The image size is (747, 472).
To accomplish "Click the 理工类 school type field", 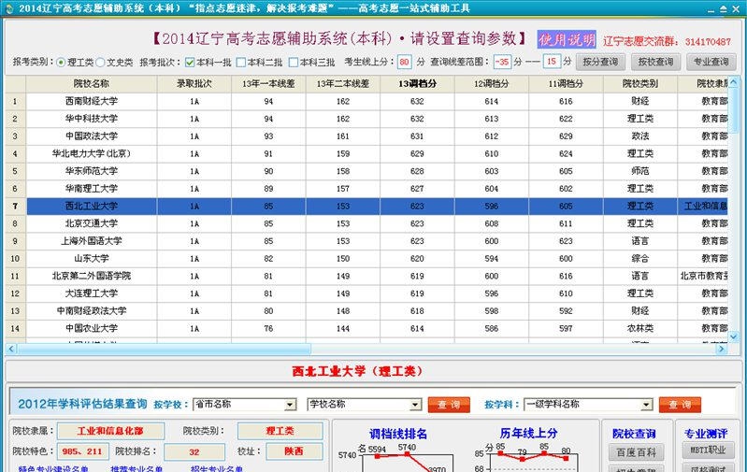I will pyautogui.click(x=280, y=431).
